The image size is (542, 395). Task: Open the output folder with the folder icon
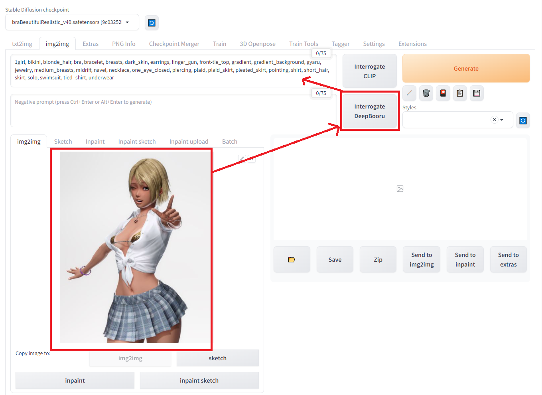coord(292,260)
